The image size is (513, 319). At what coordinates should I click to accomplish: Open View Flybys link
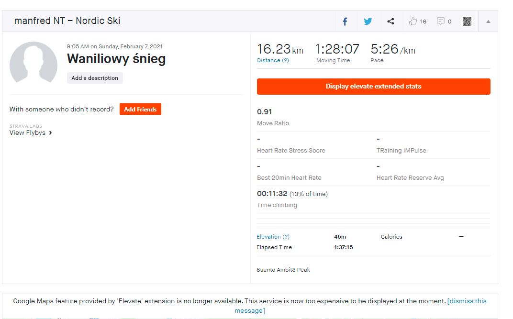coord(27,133)
